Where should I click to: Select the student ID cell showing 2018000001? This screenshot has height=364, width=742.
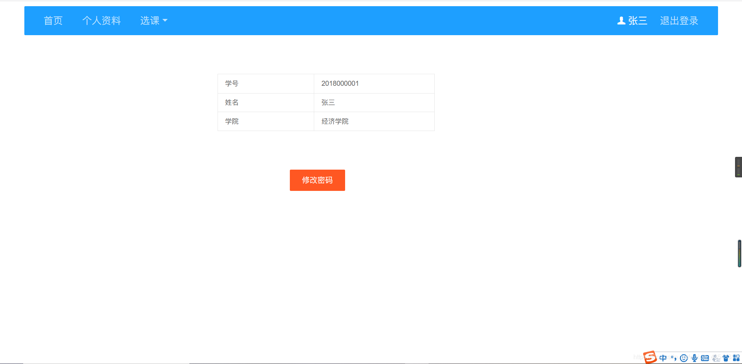pos(340,83)
